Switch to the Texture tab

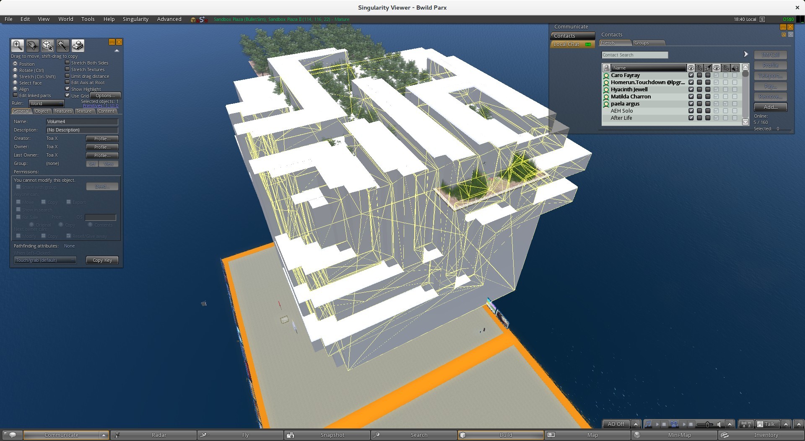click(x=84, y=111)
